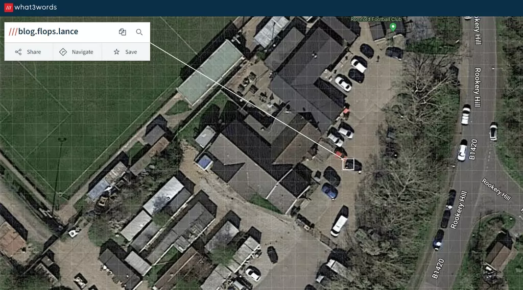Click the three red slashes before address
Screen dimensions: 523x290
click(13, 32)
